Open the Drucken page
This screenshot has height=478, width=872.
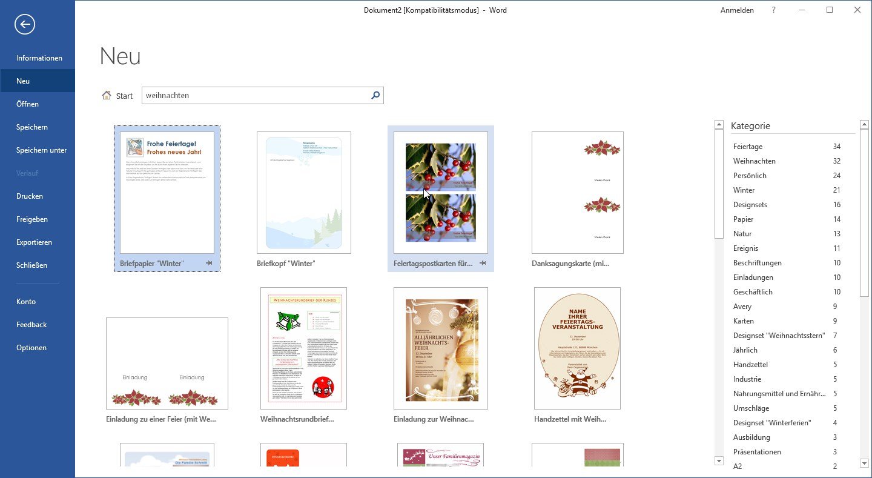click(38, 196)
